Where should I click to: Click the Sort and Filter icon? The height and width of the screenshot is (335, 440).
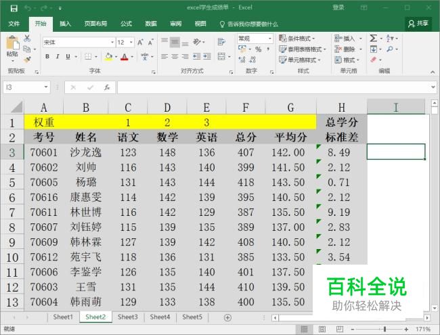point(390,38)
